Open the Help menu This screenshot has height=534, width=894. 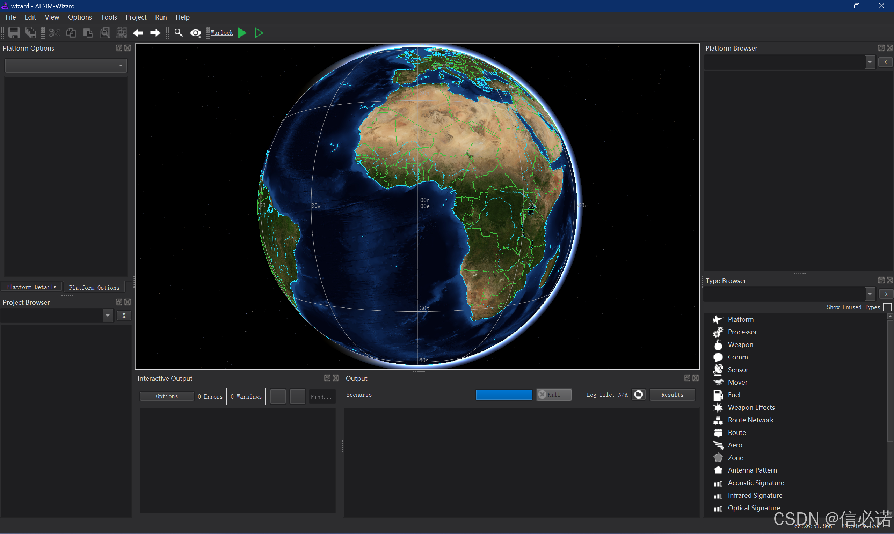click(x=183, y=17)
